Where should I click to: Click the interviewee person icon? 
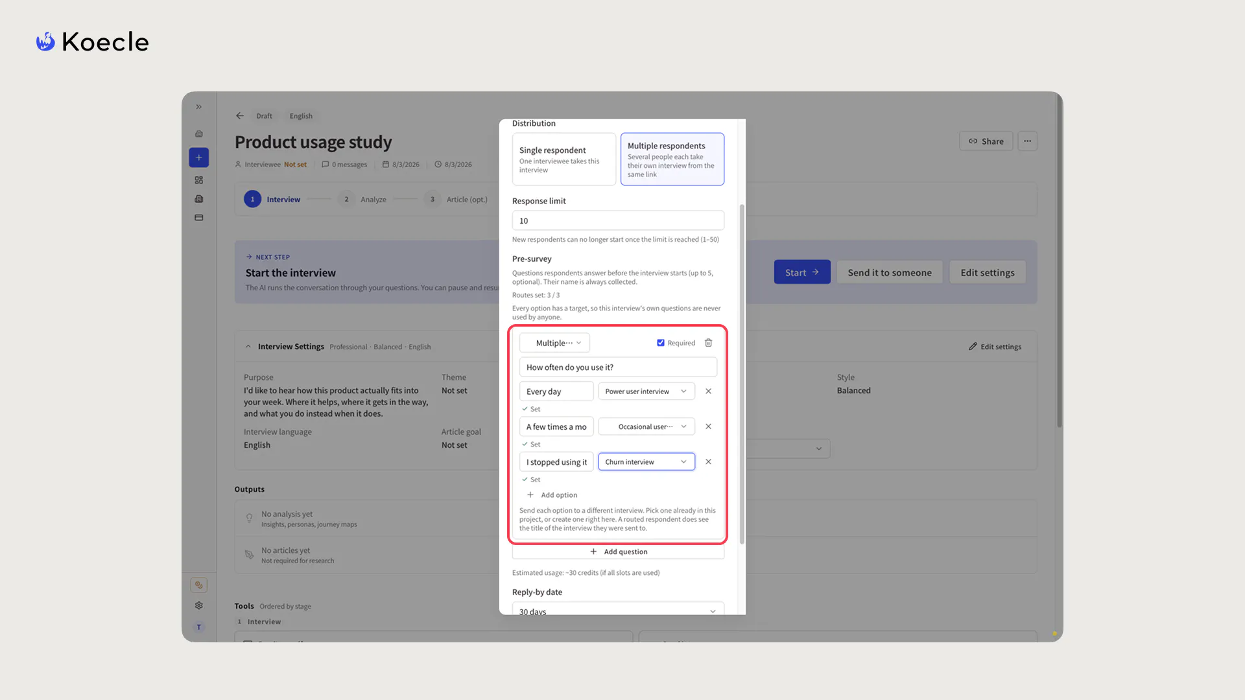coord(238,165)
